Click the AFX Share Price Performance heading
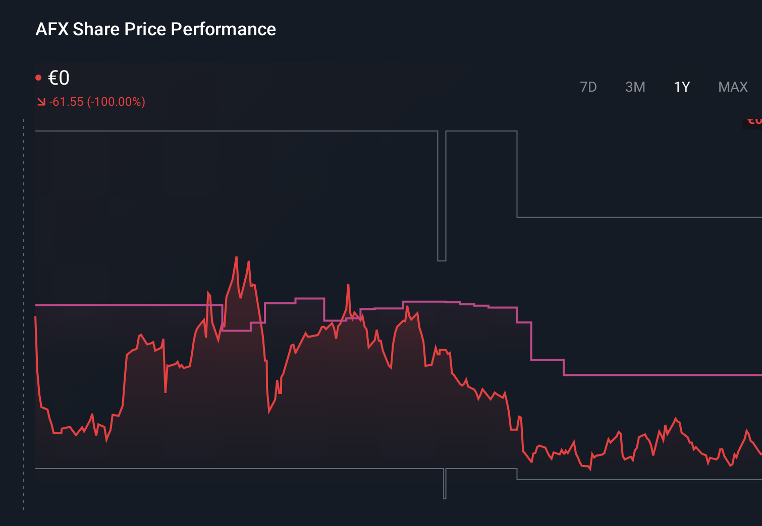Viewport: 762px width, 526px height. point(155,29)
